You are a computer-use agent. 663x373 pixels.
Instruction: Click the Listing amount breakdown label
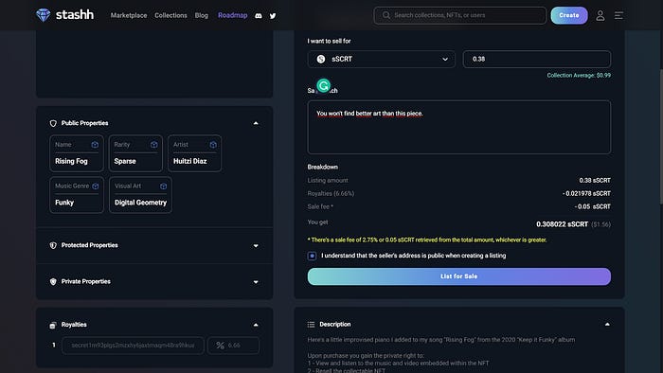coord(328,181)
